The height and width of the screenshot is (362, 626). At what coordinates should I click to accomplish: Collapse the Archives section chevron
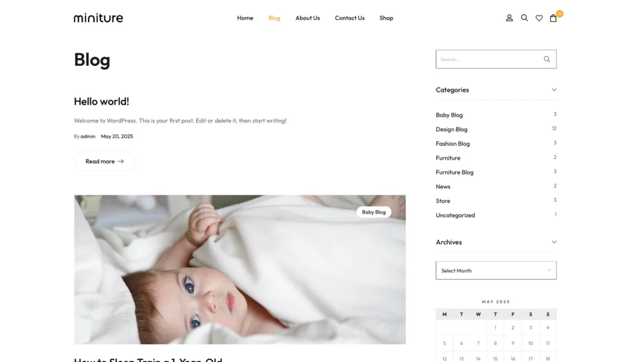[x=554, y=242]
